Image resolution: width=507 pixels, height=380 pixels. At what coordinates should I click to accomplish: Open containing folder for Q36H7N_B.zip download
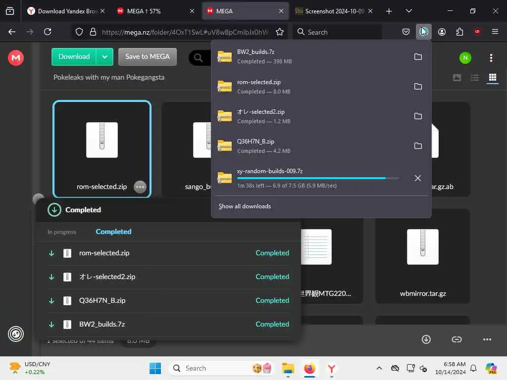coord(418,146)
